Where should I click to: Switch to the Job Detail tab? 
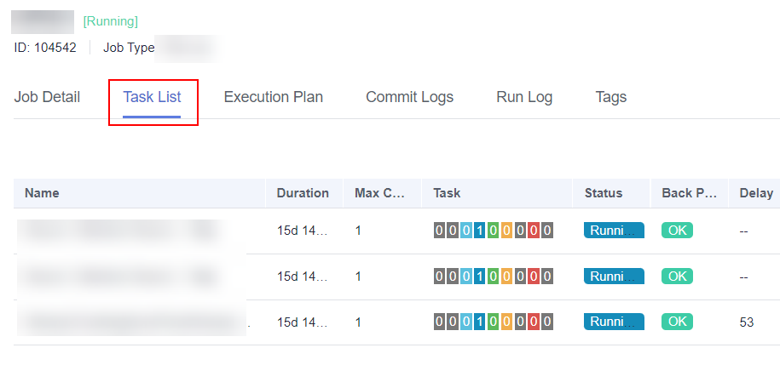click(x=47, y=97)
